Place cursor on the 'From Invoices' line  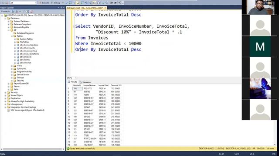pos(92,38)
